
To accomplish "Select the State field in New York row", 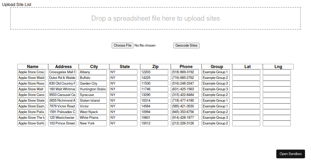I will pyautogui.click(x=123, y=123).
